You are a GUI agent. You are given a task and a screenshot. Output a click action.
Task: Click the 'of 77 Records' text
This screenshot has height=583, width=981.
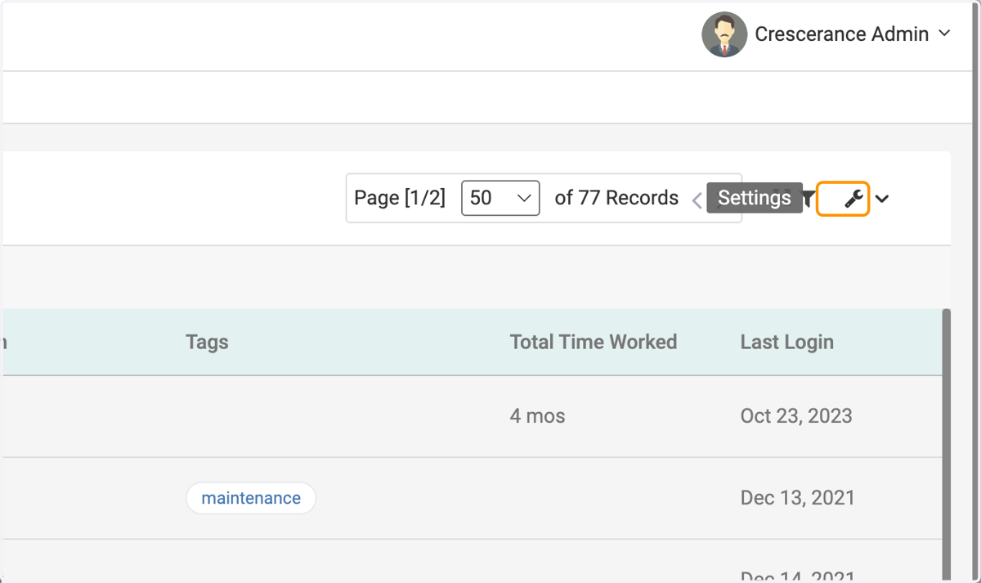[616, 198]
